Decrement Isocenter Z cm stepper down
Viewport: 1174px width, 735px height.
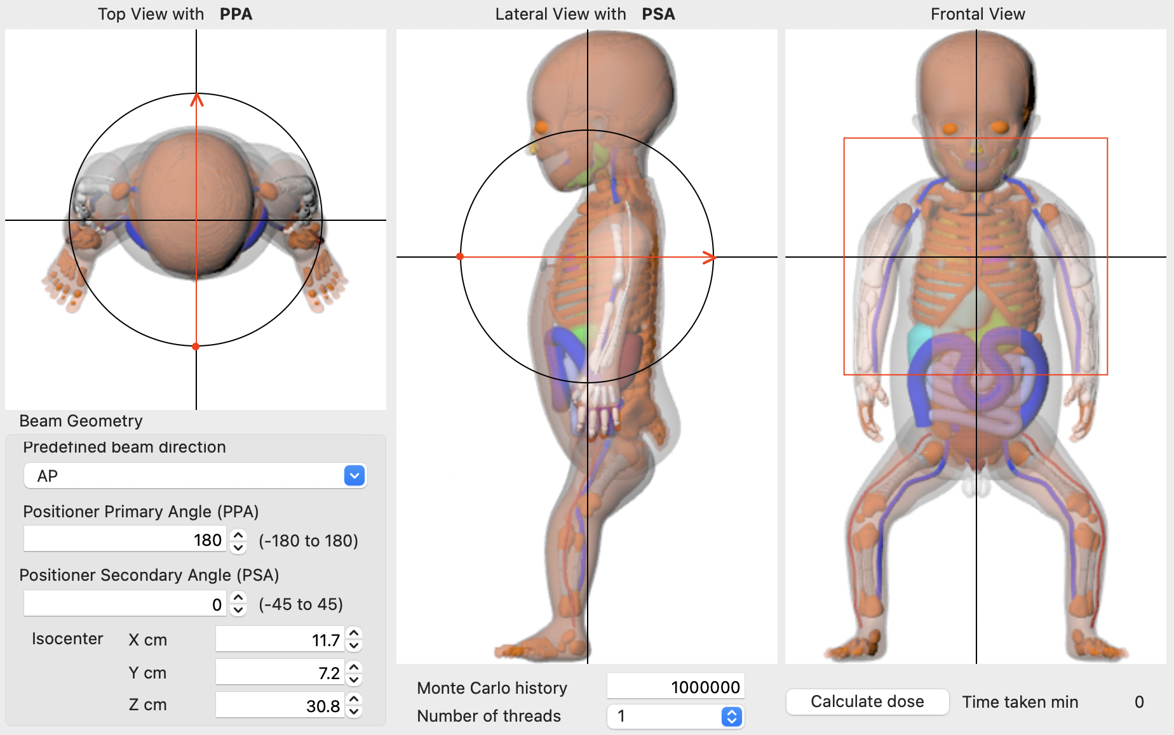click(x=354, y=712)
